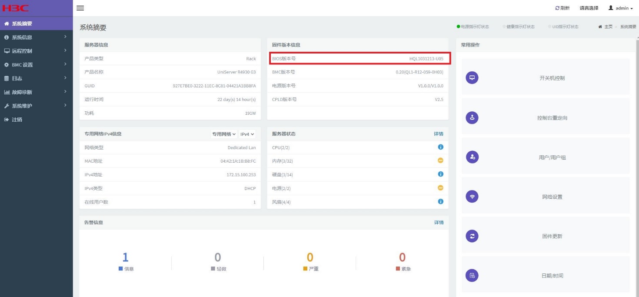Open the IPv4 protocol dropdown
Image resolution: width=639 pixels, height=297 pixels.
click(x=247, y=134)
